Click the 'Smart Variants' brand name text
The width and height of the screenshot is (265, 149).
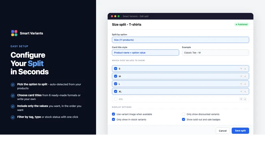tap(31, 33)
